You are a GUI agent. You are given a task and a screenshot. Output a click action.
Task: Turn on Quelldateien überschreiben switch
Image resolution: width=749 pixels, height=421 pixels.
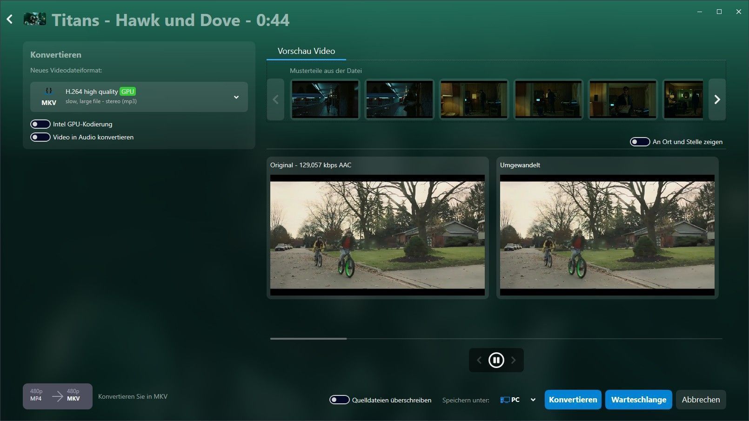pyautogui.click(x=339, y=400)
